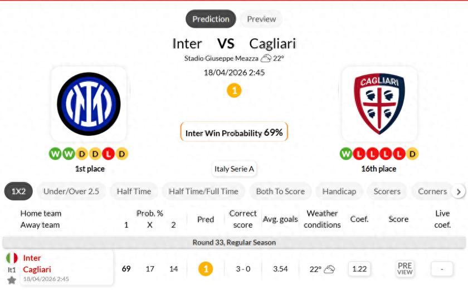
Task: Click the Inter team name in the match row
Action: [x=32, y=258]
